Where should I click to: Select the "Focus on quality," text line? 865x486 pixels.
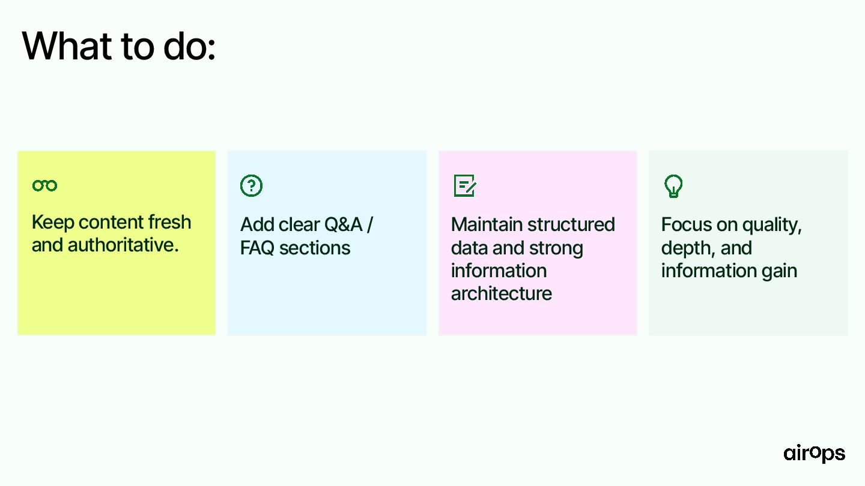731,224
